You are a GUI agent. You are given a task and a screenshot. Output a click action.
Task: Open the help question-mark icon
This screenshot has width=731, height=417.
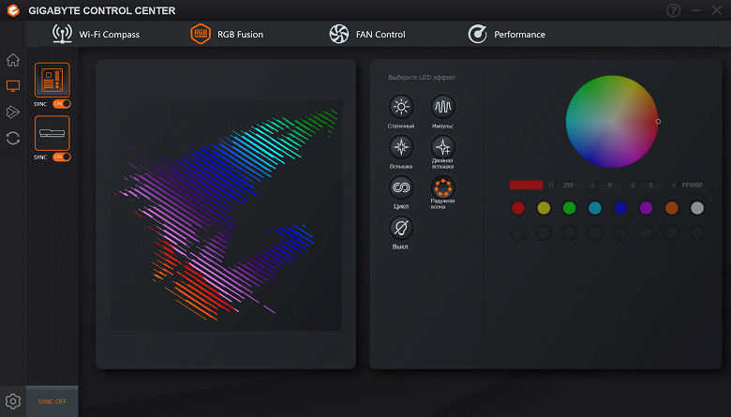click(x=673, y=10)
